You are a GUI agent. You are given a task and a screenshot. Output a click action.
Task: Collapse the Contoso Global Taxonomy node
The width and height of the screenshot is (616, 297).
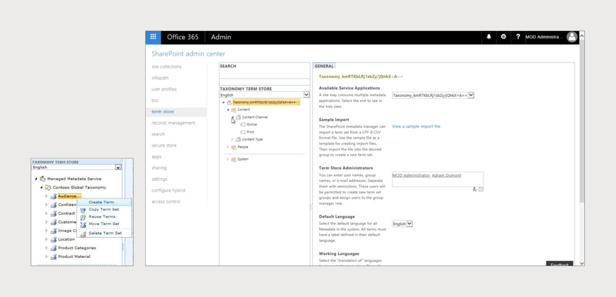click(x=42, y=187)
